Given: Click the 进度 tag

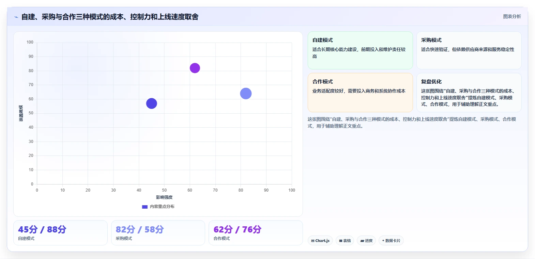Looking at the screenshot, I should click(x=366, y=241).
